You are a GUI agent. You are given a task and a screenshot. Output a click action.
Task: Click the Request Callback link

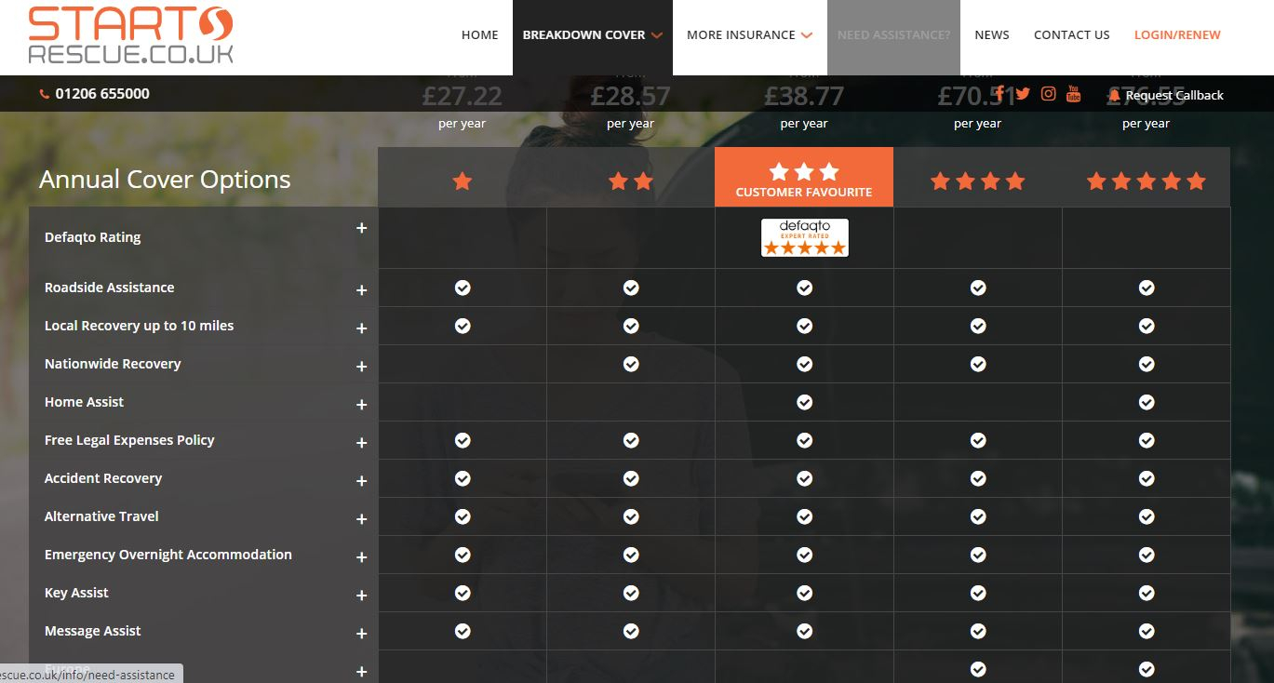1174,95
